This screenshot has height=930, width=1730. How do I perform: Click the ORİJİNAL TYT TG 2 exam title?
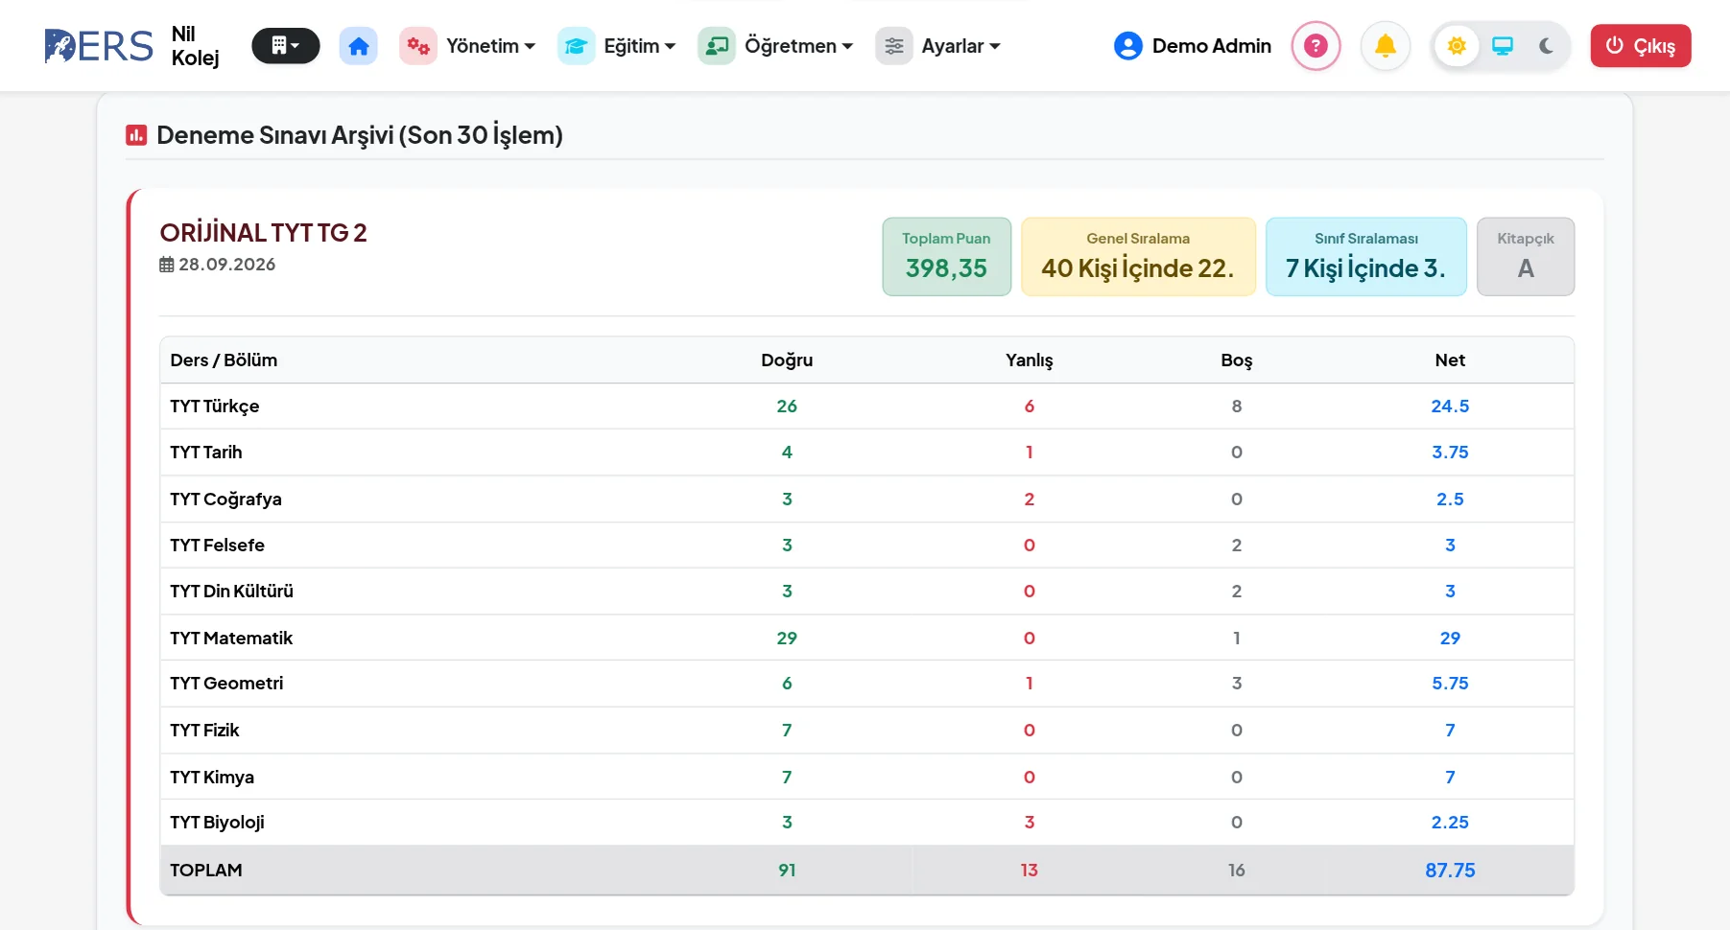[x=263, y=233]
